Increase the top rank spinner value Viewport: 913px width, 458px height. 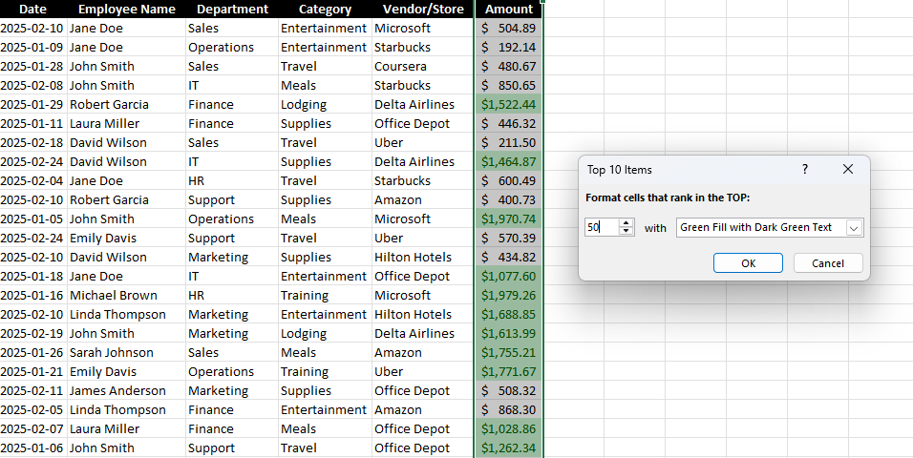click(626, 223)
